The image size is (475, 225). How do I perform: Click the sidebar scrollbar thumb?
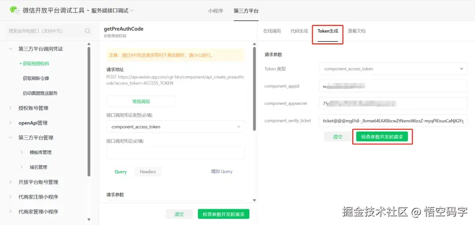[89, 111]
